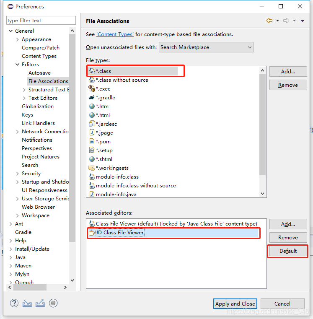This screenshot has width=313, height=319.
Task: Click the JD Class File Viewer icon
Action: 92,233
